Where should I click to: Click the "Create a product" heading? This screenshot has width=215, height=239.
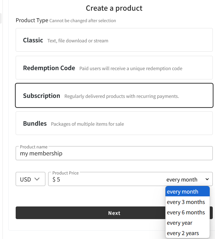pyautogui.click(x=114, y=8)
